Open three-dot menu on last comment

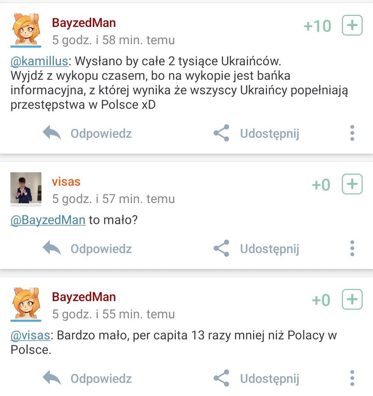352,378
